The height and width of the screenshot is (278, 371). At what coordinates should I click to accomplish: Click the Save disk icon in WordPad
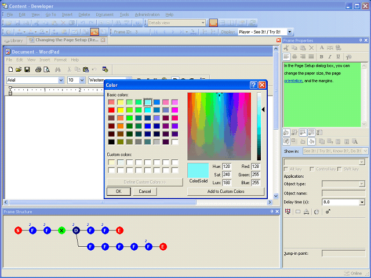coord(27,69)
